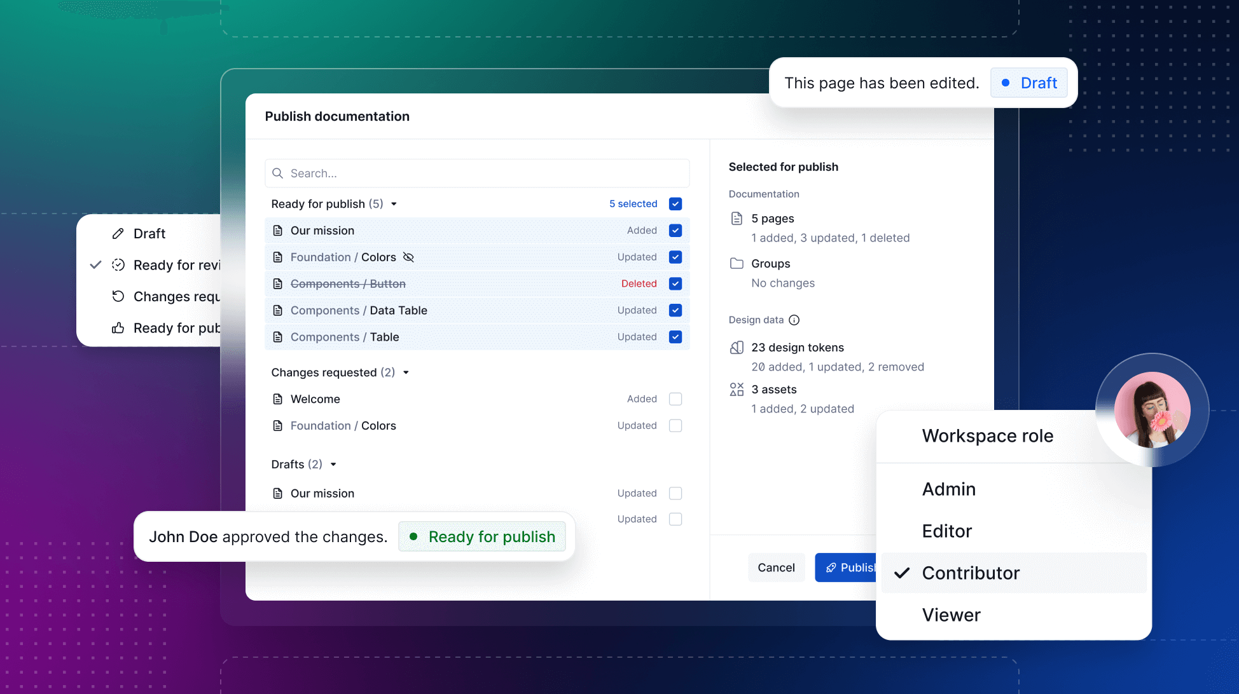The width and height of the screenshot is (1239, 694).
Task: Click the design tokens icon
Action: [737, 347]
